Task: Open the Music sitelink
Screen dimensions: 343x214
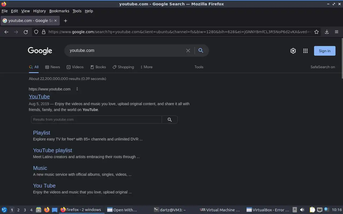Action: (x=40, y=168)
